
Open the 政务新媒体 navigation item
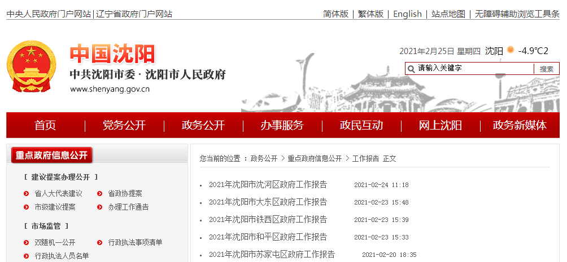(520, 125)
